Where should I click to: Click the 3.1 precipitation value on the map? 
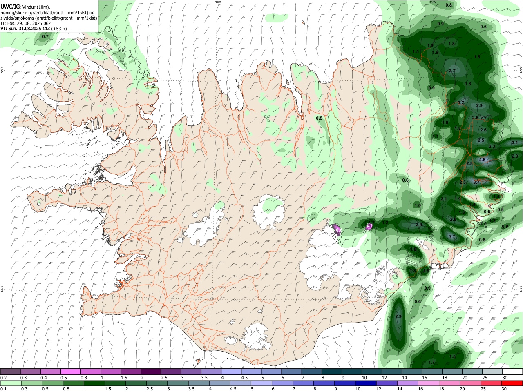(x=514, y=143)
